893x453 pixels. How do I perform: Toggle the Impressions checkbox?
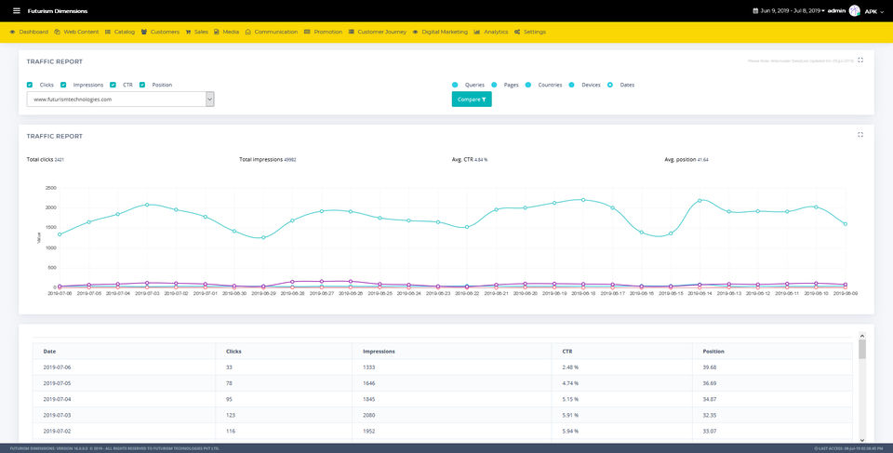tap(63, 85)
